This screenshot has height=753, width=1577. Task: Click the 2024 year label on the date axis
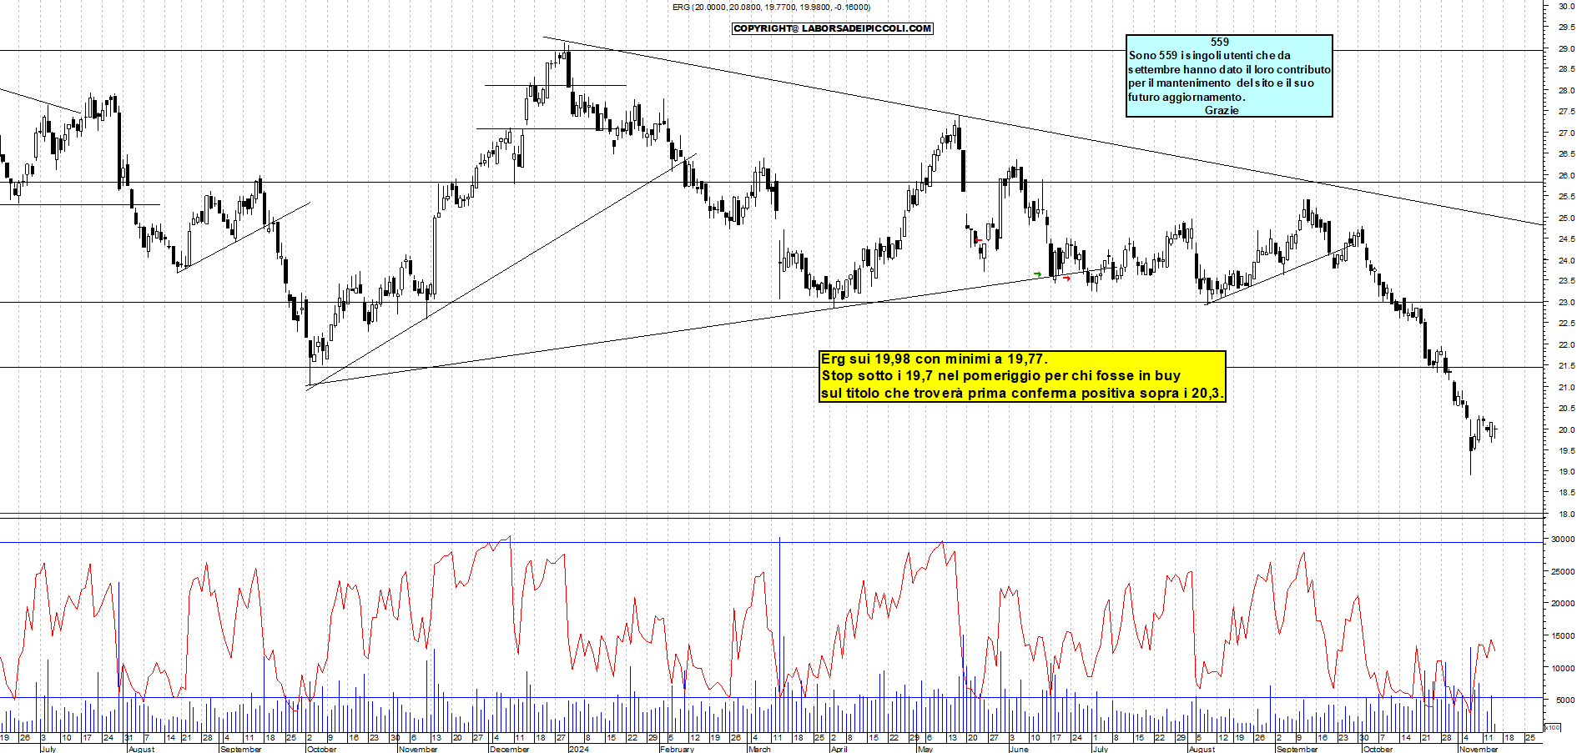pyautogui.click(x=578, y=749)
